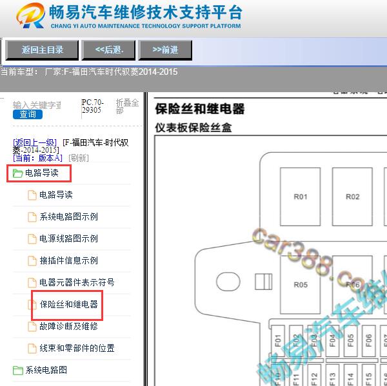Select the 系统电路图 folder label
387x386 pixels.
pos(46,370)
